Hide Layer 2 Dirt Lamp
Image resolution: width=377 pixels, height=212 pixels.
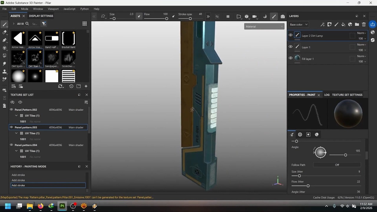(290, 35)
